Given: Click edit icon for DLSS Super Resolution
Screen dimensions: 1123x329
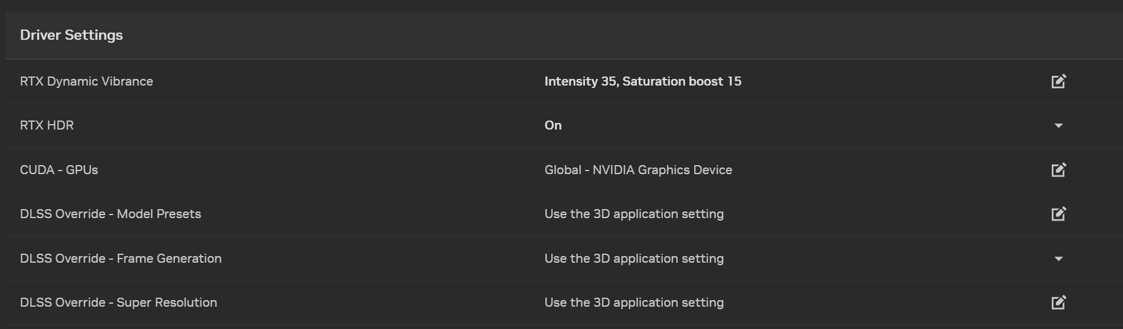Looking at the screenshot, I should 1058,302.
